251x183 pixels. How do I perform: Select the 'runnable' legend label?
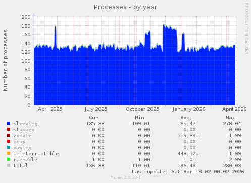pos(25,160)
